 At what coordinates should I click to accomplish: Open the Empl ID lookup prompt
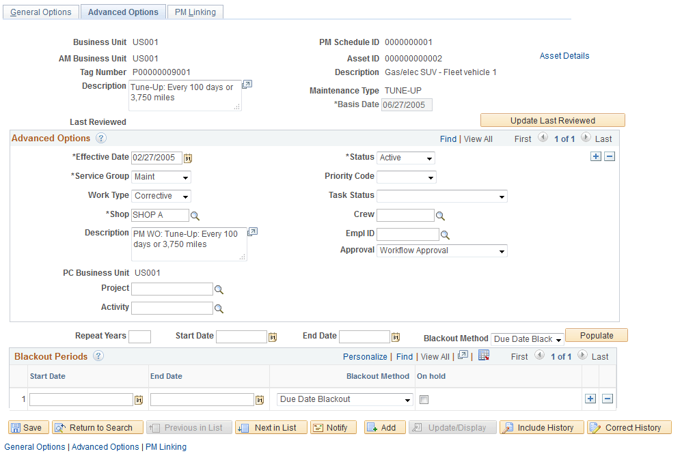point(443,234)
